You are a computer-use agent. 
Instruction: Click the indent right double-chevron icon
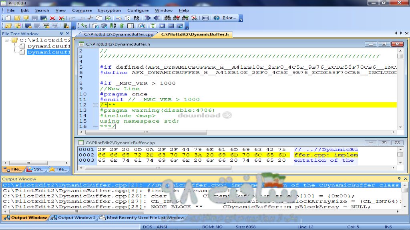point(147,18)
